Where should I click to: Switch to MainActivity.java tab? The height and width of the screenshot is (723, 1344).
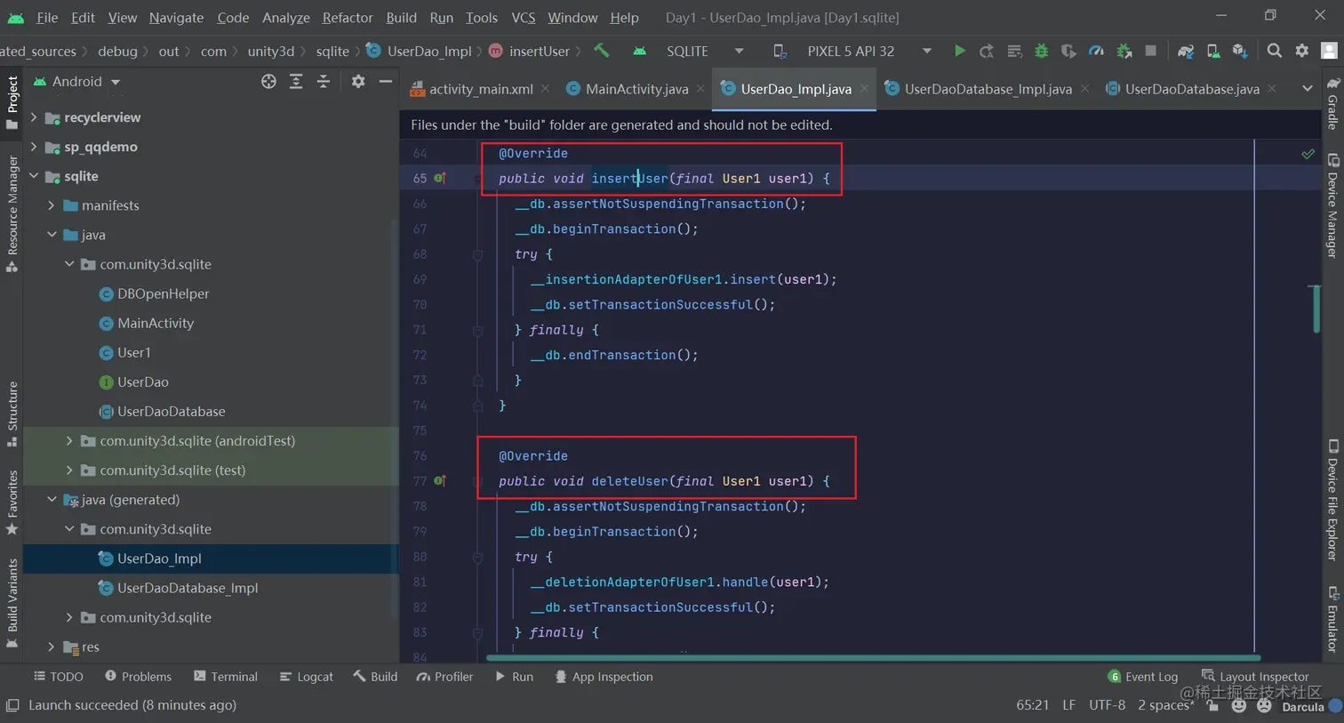636,89
